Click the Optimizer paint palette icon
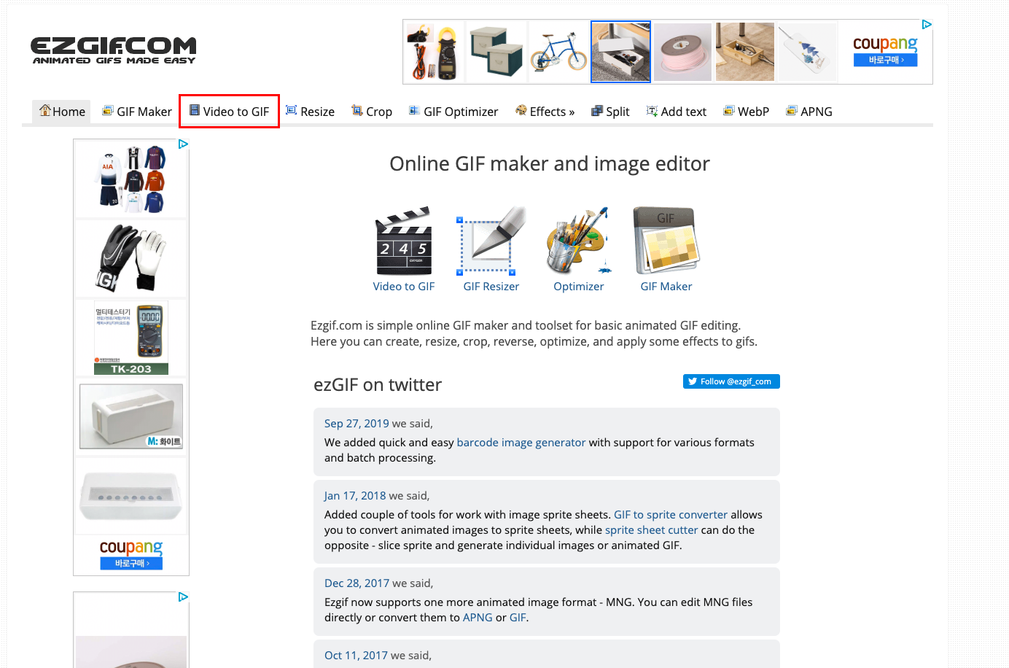The image size is (1009, 668). tap(578, 241)
